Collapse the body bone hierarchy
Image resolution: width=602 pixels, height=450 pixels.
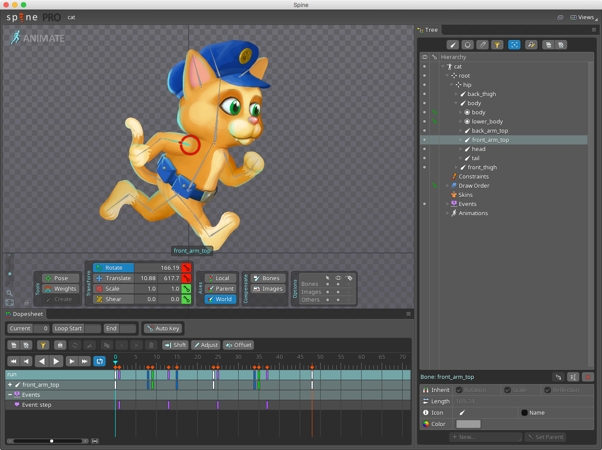coord(456,103)
